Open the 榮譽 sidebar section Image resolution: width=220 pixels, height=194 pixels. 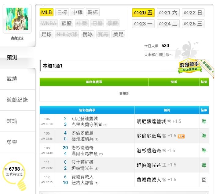[x=17, y=142]
